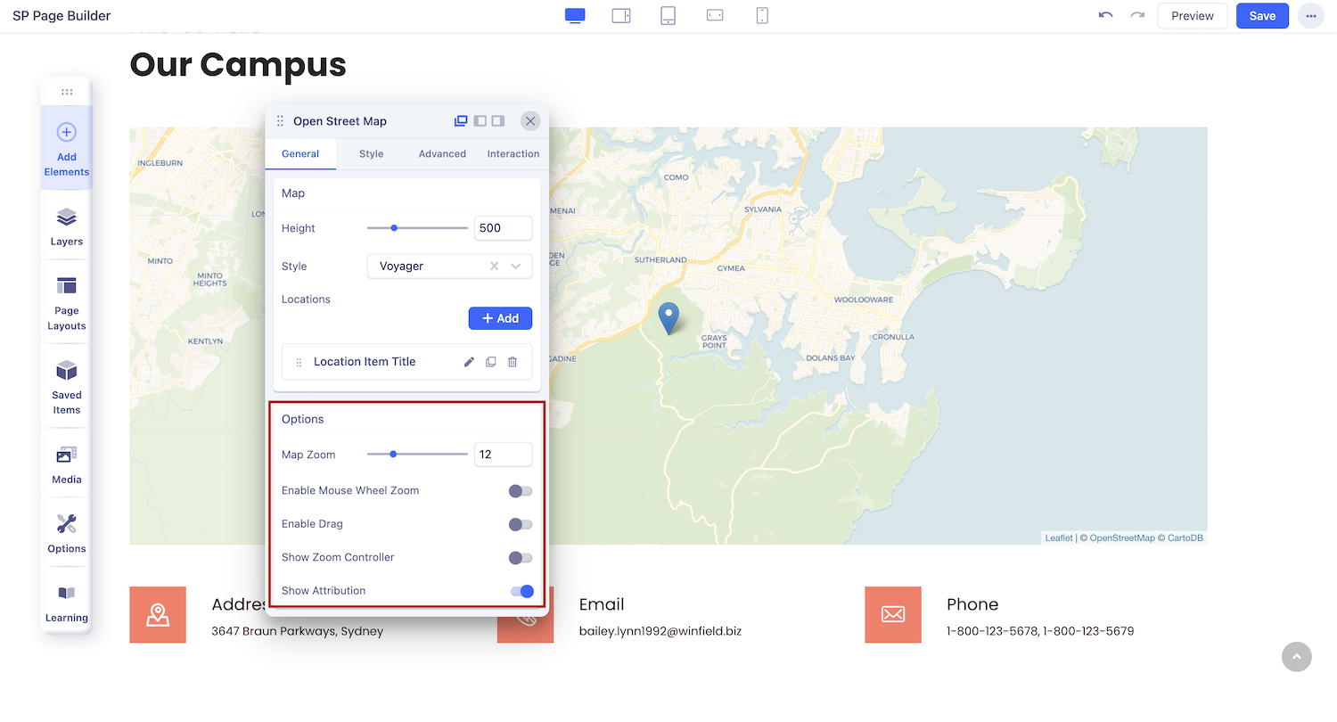This screenshot has height=722, width=1337.
Task: Click the undo arrow icon
Action: [x=1105, y=15]
